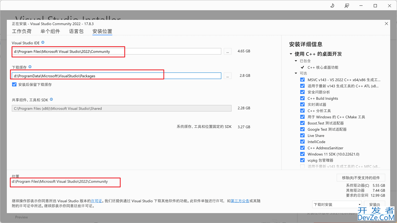Collapse 使用 C++ 的桌面开发 section

point(291,54)
